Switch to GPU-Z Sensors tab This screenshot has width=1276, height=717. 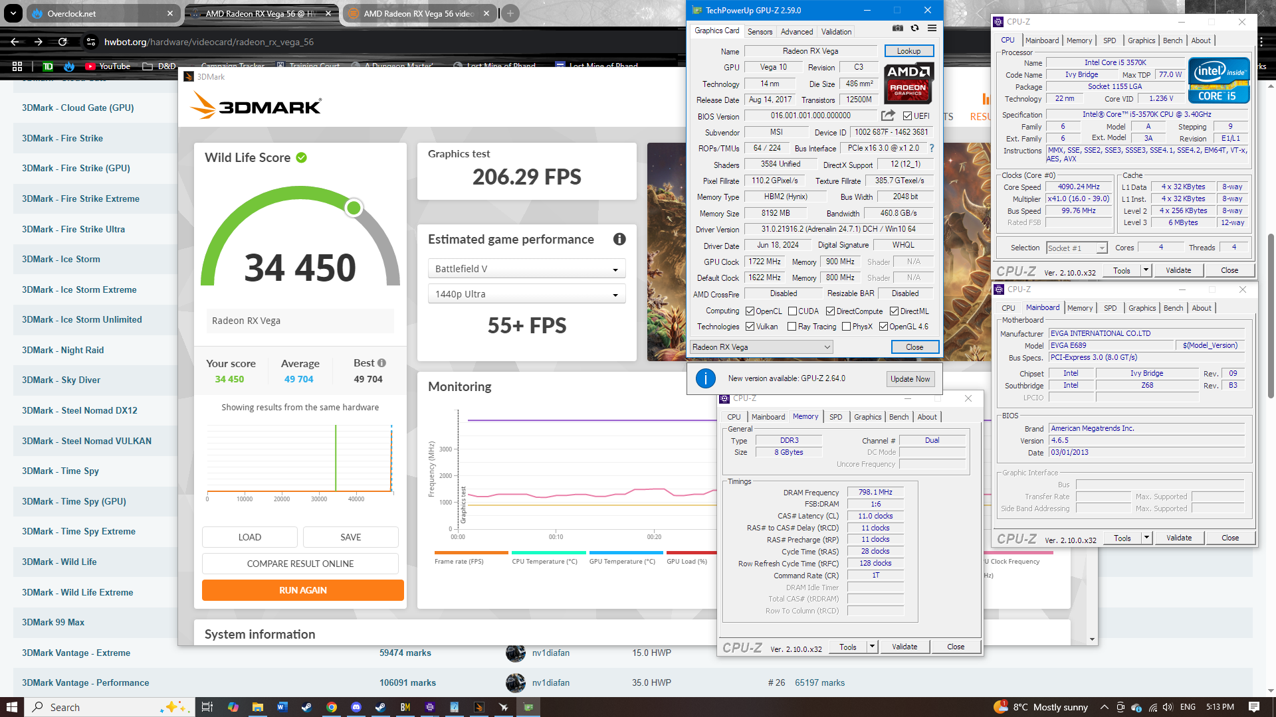760,32
